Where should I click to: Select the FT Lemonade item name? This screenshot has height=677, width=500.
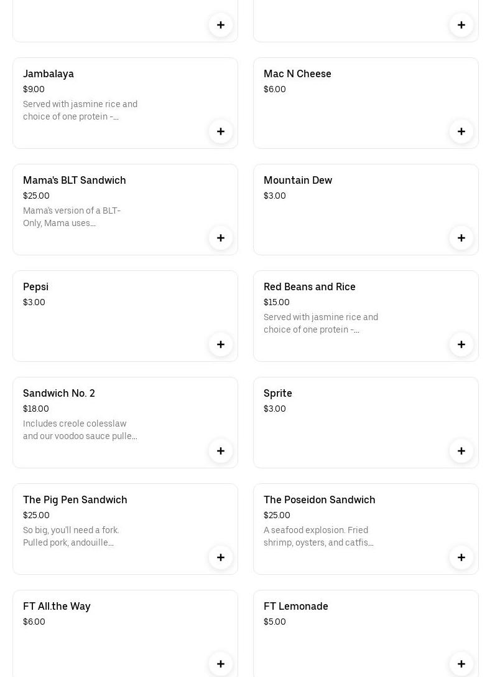pos(295,606)
